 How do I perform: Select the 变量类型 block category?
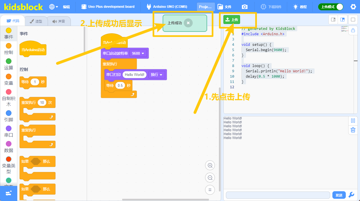(9, 165)
